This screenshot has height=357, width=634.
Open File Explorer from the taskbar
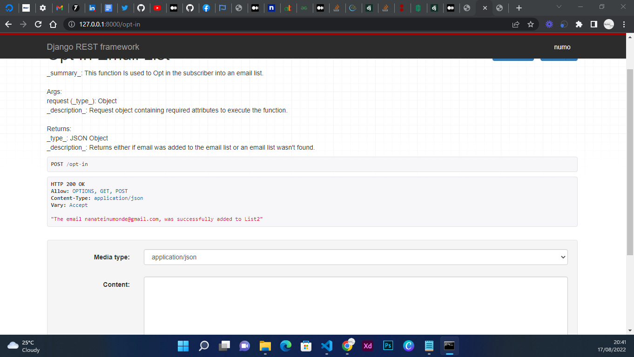click(265, 346)
